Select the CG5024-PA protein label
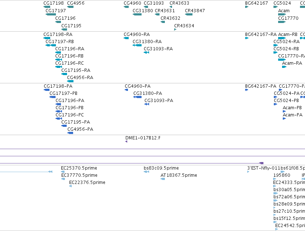This screenshot has width=305, height=231. pos(287,93)
